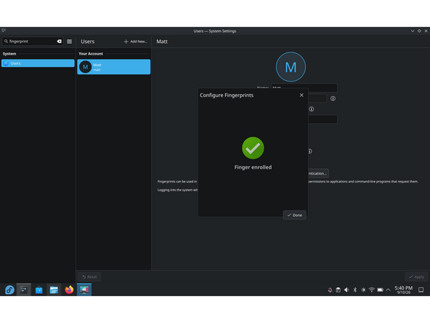Select the Matt account entry
430x323 pixels.
coord(114,67)
